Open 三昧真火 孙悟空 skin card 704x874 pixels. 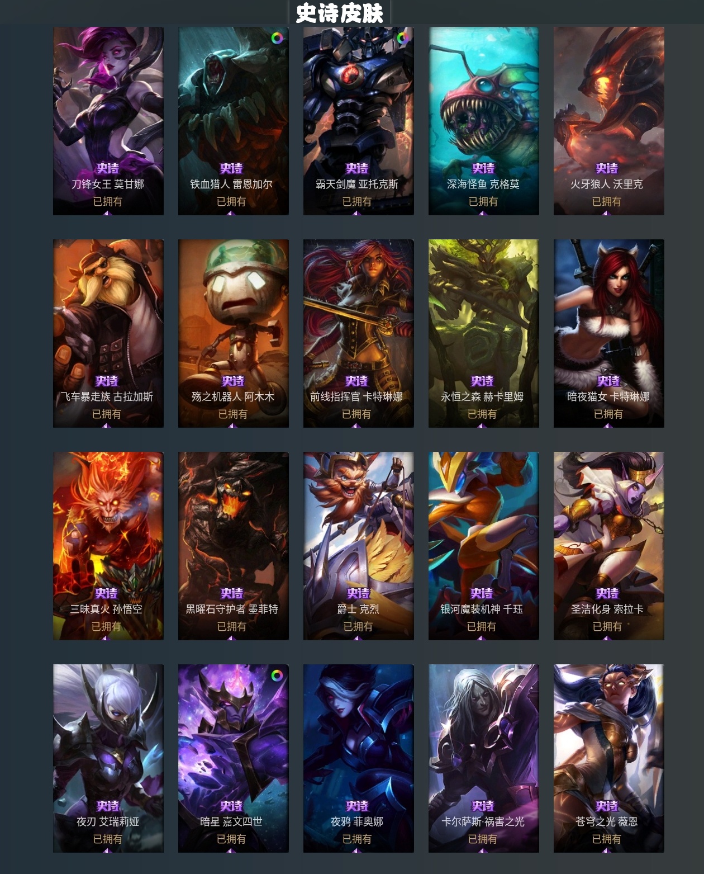tap(108, 546)
